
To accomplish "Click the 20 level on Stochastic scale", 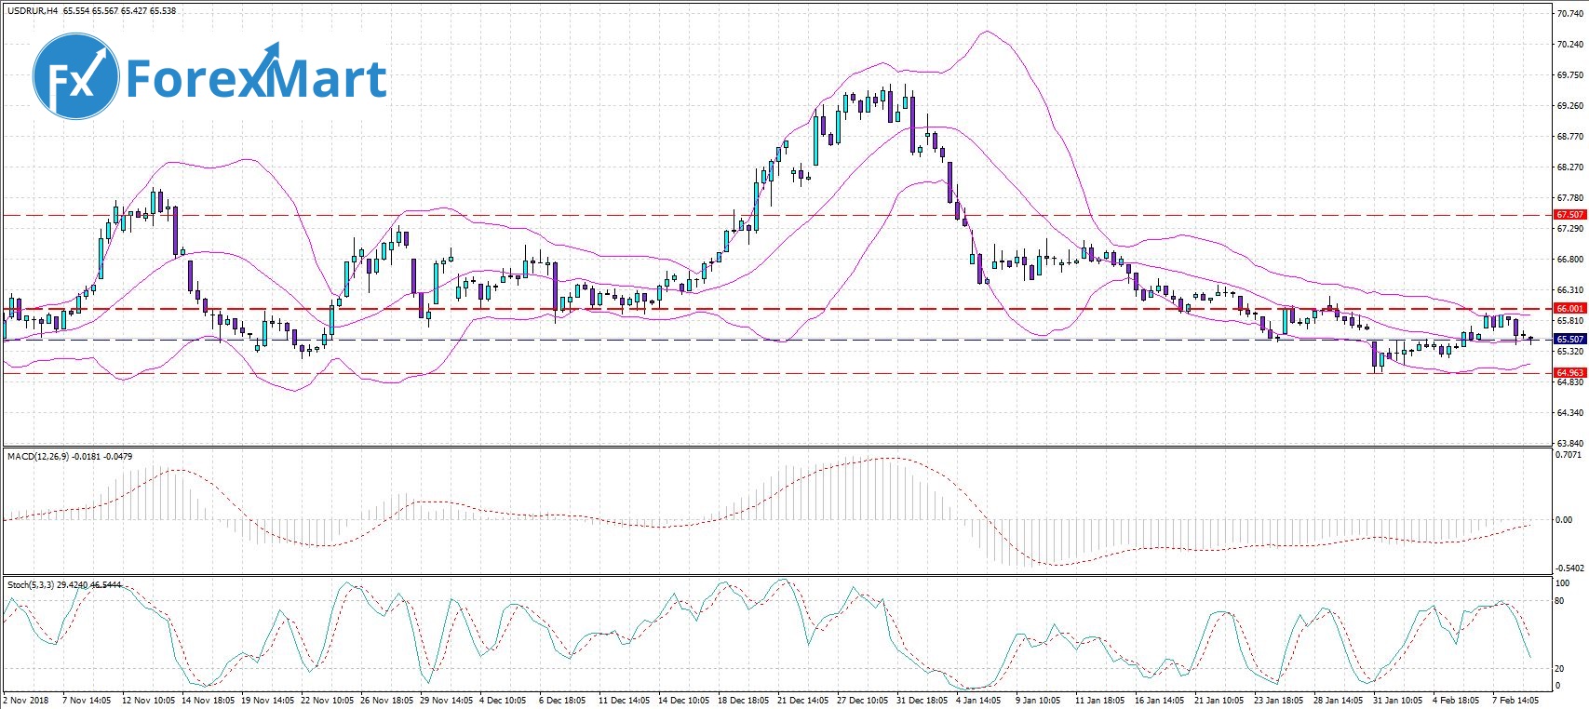I will 1560,669.
